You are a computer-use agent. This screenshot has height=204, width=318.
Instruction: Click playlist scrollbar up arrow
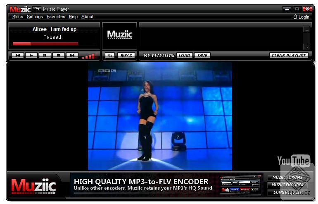306,29
